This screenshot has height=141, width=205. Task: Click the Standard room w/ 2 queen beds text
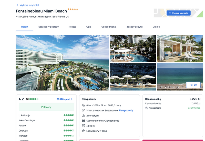point(103,121)
